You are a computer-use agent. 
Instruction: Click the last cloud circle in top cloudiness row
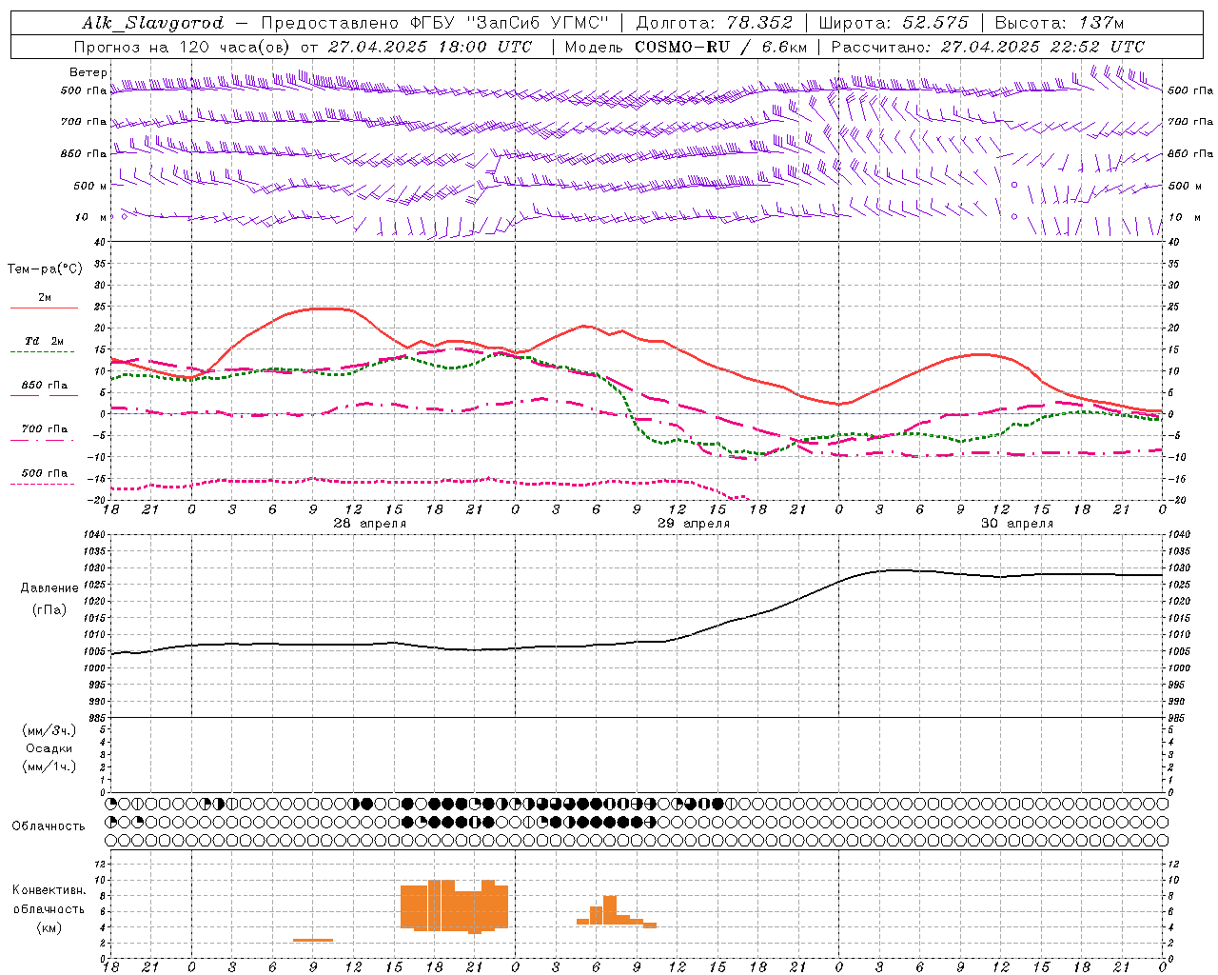click(x=1163, y=804)
